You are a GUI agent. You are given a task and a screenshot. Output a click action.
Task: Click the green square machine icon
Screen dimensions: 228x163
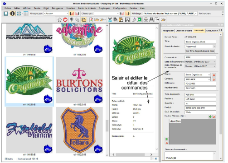139,20
